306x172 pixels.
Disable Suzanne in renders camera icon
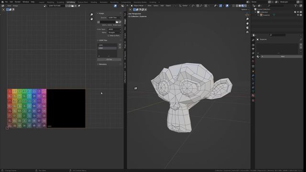click(x=301, y=15)
